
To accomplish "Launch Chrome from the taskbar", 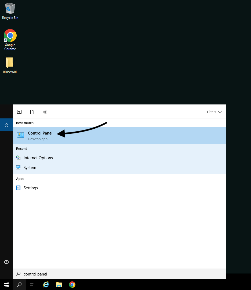I will (72, 285).
